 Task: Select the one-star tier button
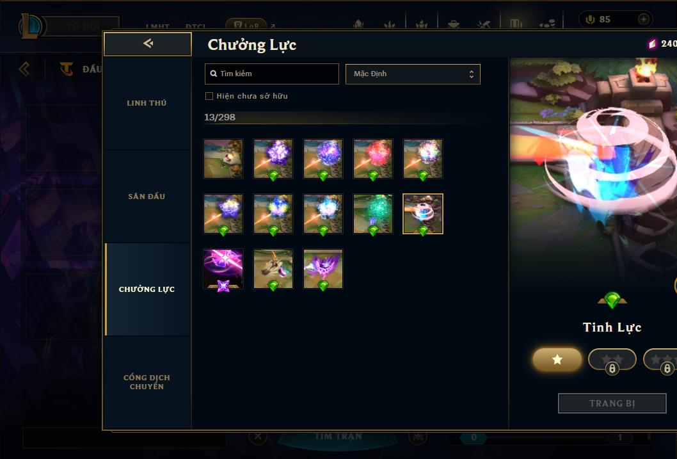[557, 359]
